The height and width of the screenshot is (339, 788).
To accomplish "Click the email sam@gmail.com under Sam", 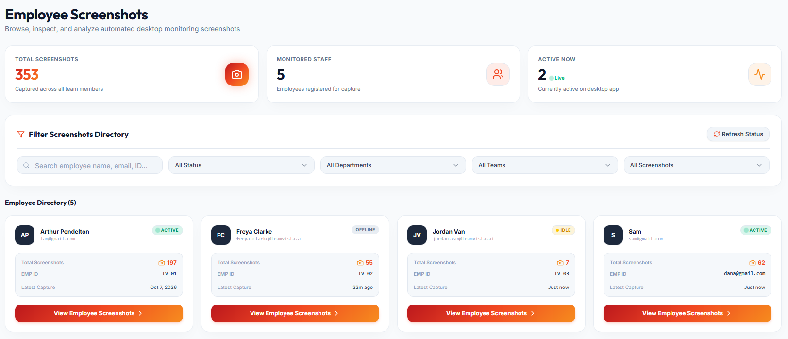I will [646, 239].
